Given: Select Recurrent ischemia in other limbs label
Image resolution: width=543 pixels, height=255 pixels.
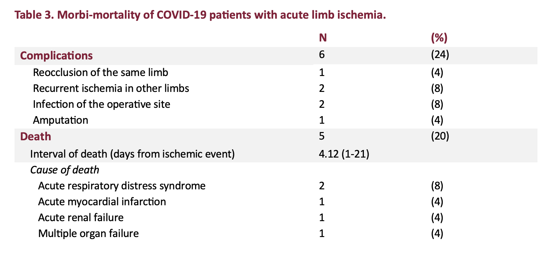Looking at the screenshot, I should pyautogui.click(x=111, y=88).
